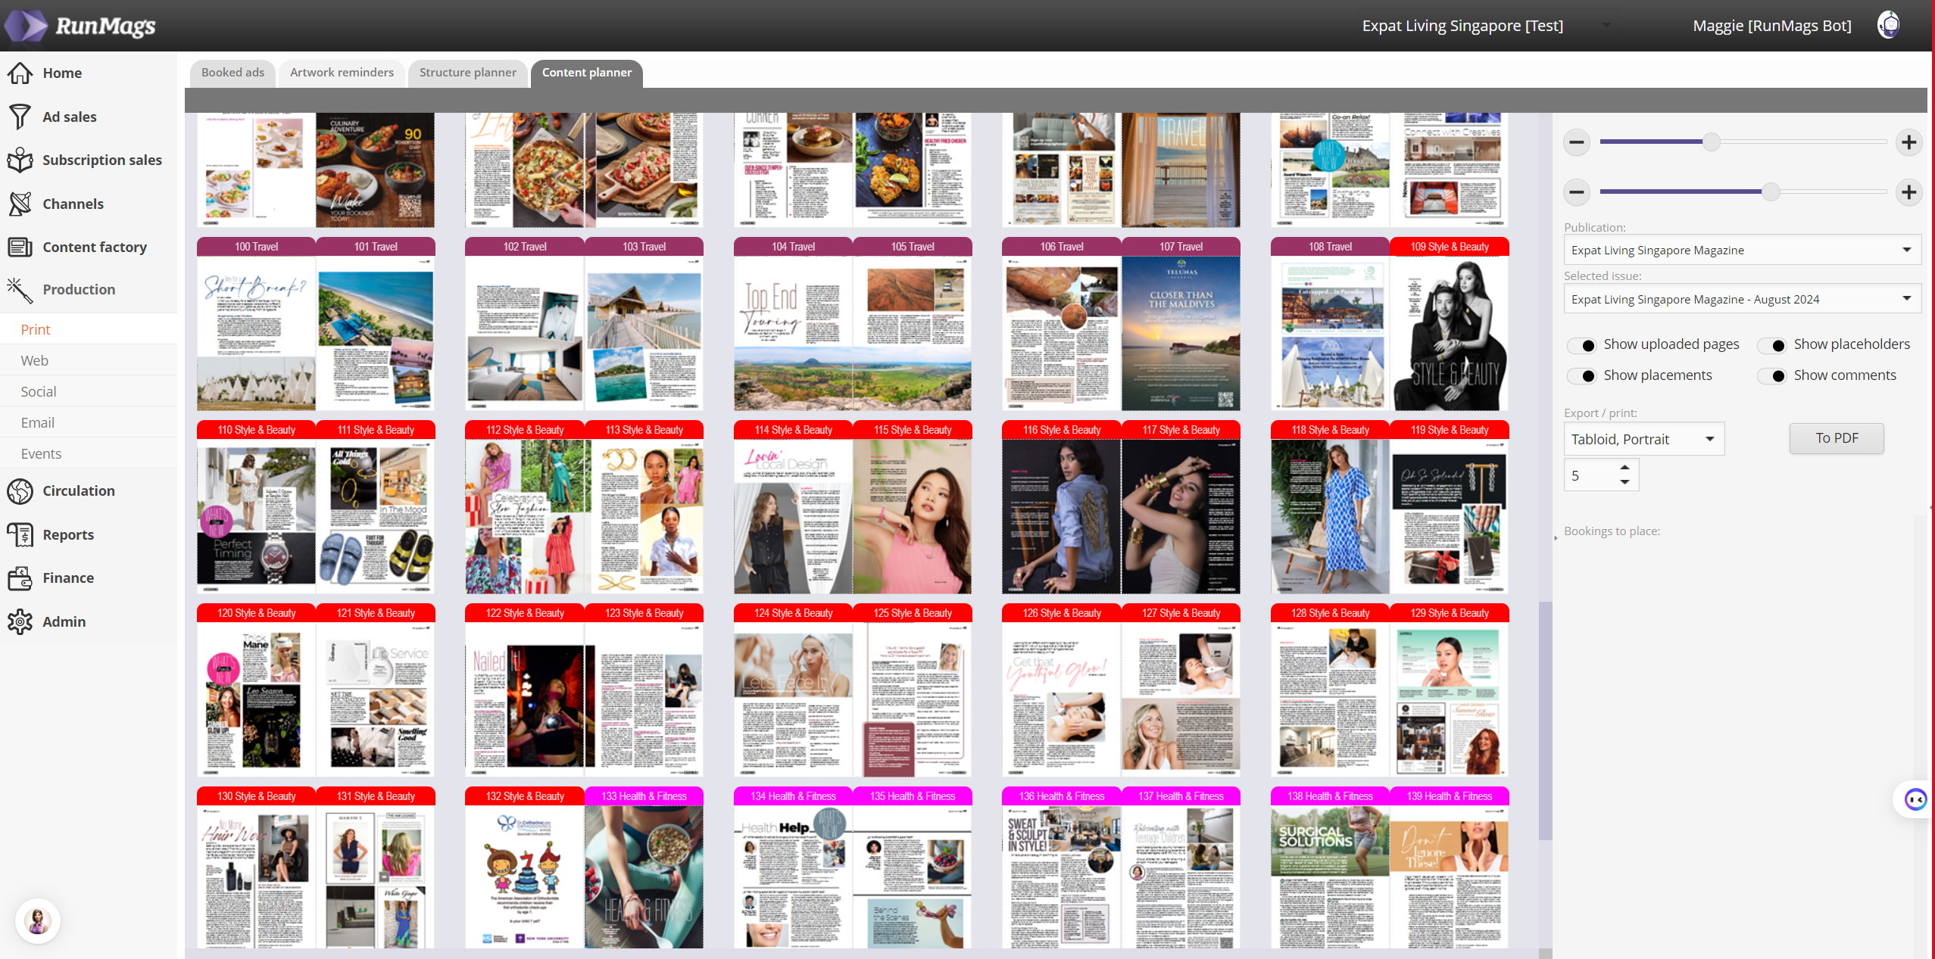
Task: Open the Booked ads tab
Action: click(x=233, y=73)
